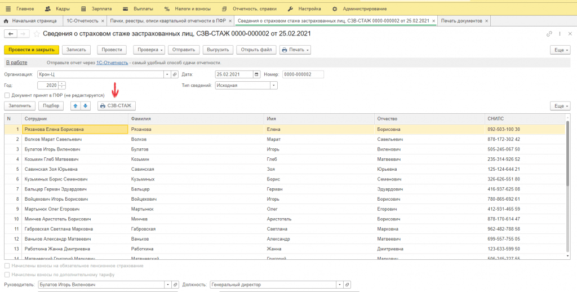Toggle Начислены взносы на обязательное пенсионное страхование
The width and height of the screenshot is (577, 292).
coord(7,266)
